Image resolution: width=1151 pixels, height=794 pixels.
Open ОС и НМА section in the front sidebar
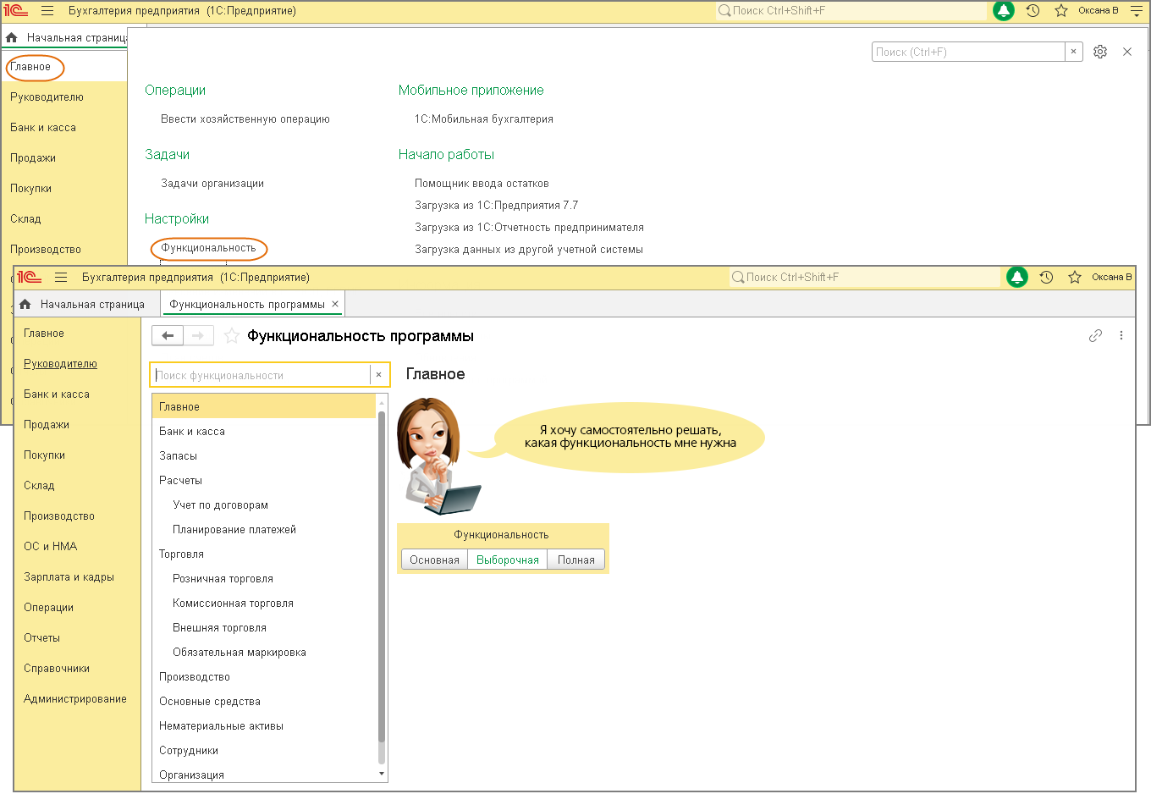[x=50, y=547]
